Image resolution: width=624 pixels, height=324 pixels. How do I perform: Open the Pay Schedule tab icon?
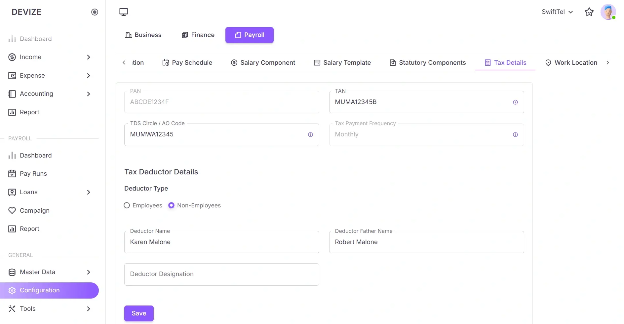(166, 62)
